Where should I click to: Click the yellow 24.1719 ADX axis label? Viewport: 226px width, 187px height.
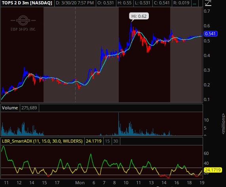coord(213,170)
